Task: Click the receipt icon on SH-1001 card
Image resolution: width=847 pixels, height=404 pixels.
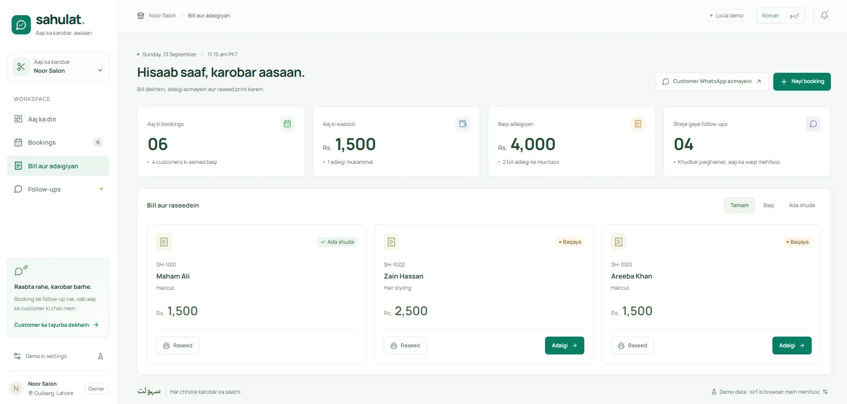Action: 164,242
